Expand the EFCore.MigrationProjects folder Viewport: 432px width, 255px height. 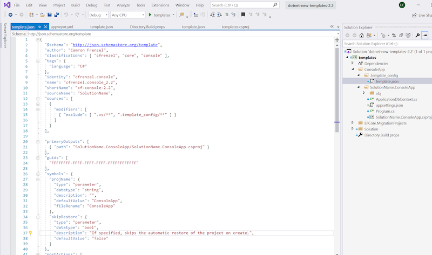(353, 123)
